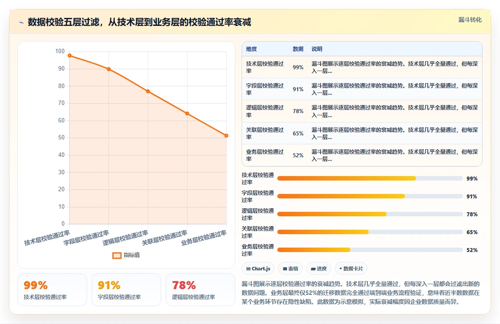Click the 业务层校验通过率 progress bar
Viewport: 500px width, 324px height.
tap(370, 250)
